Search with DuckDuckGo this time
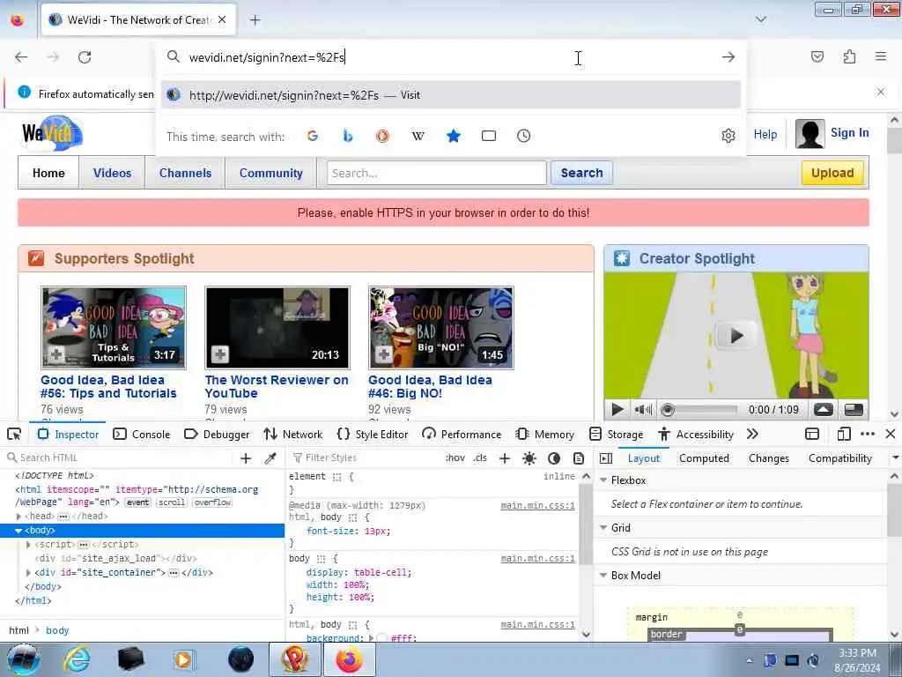902x677 pixels. pyautogui.click(x=382, y=136)
